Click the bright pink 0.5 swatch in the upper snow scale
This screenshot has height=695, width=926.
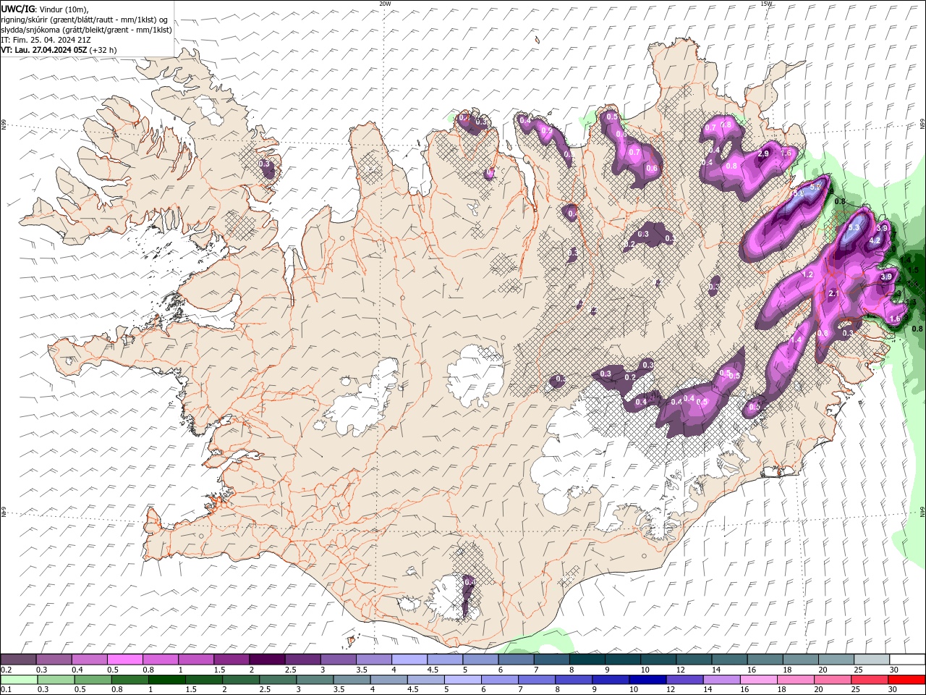click(x=125, y=660)
